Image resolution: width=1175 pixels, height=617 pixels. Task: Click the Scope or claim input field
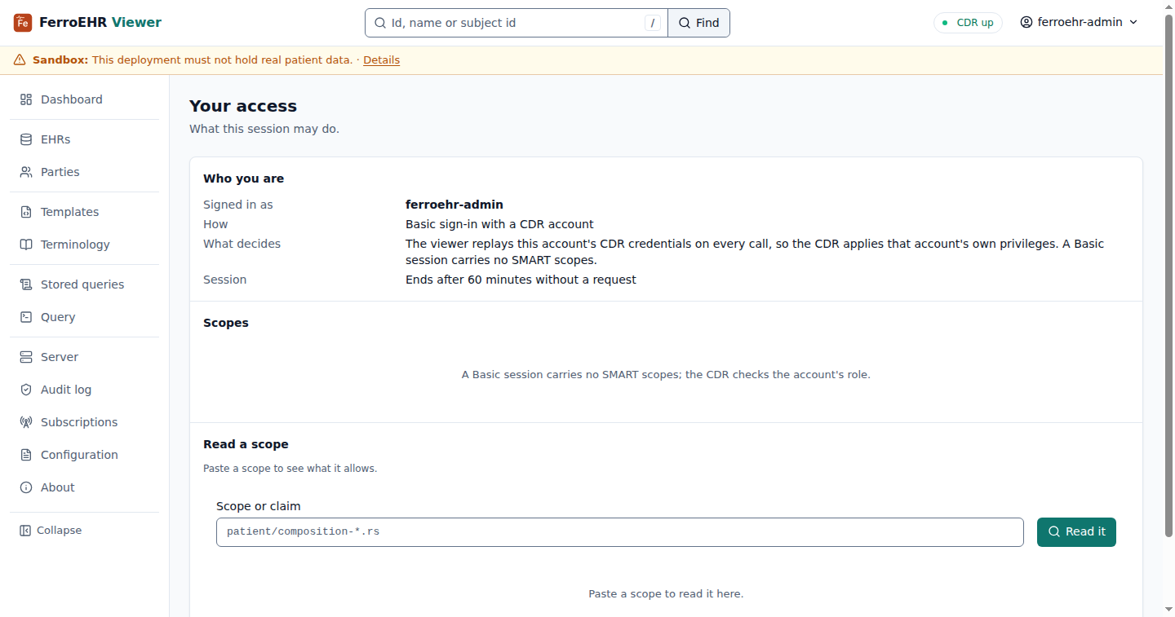click(x=620, y=531)
